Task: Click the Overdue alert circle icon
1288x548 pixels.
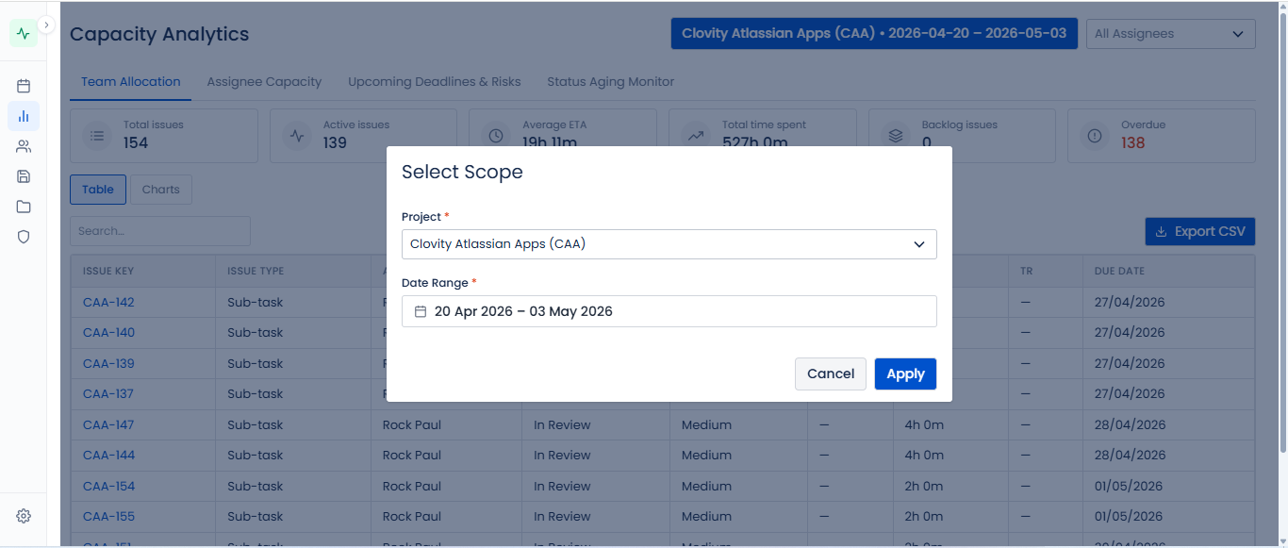Action: 1095,136
